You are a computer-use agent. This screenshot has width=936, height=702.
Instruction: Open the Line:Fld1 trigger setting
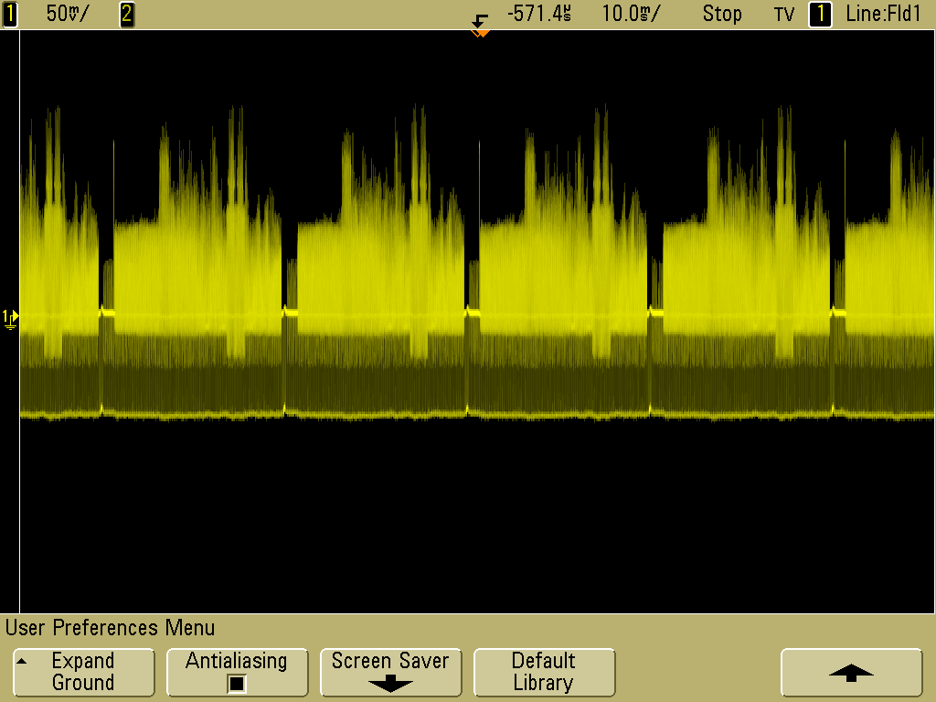click(x=883, y=14)
